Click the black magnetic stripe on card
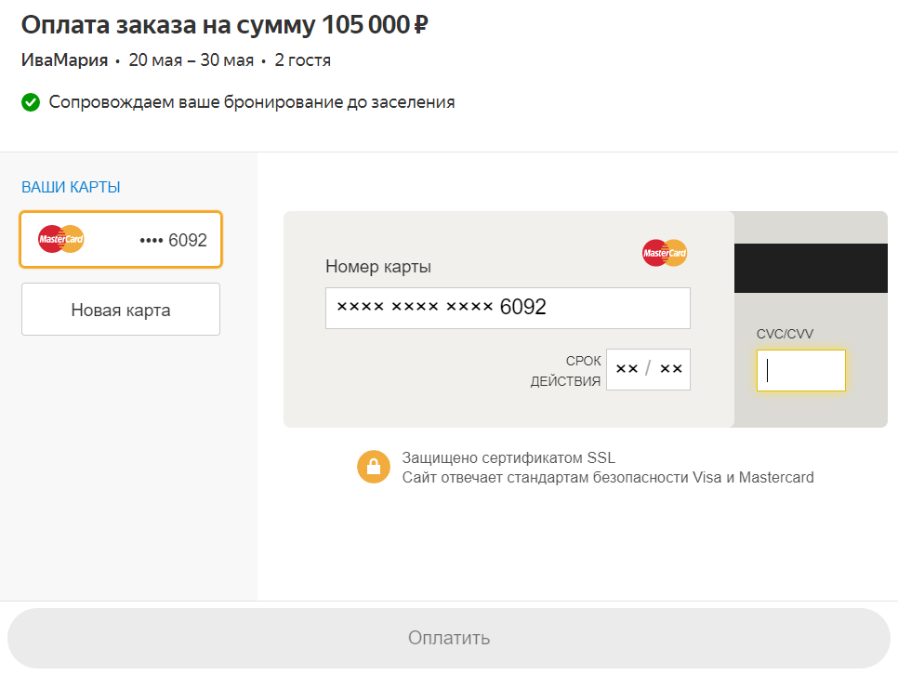Screen dimensions: 898x675 (x=811, y=268)
